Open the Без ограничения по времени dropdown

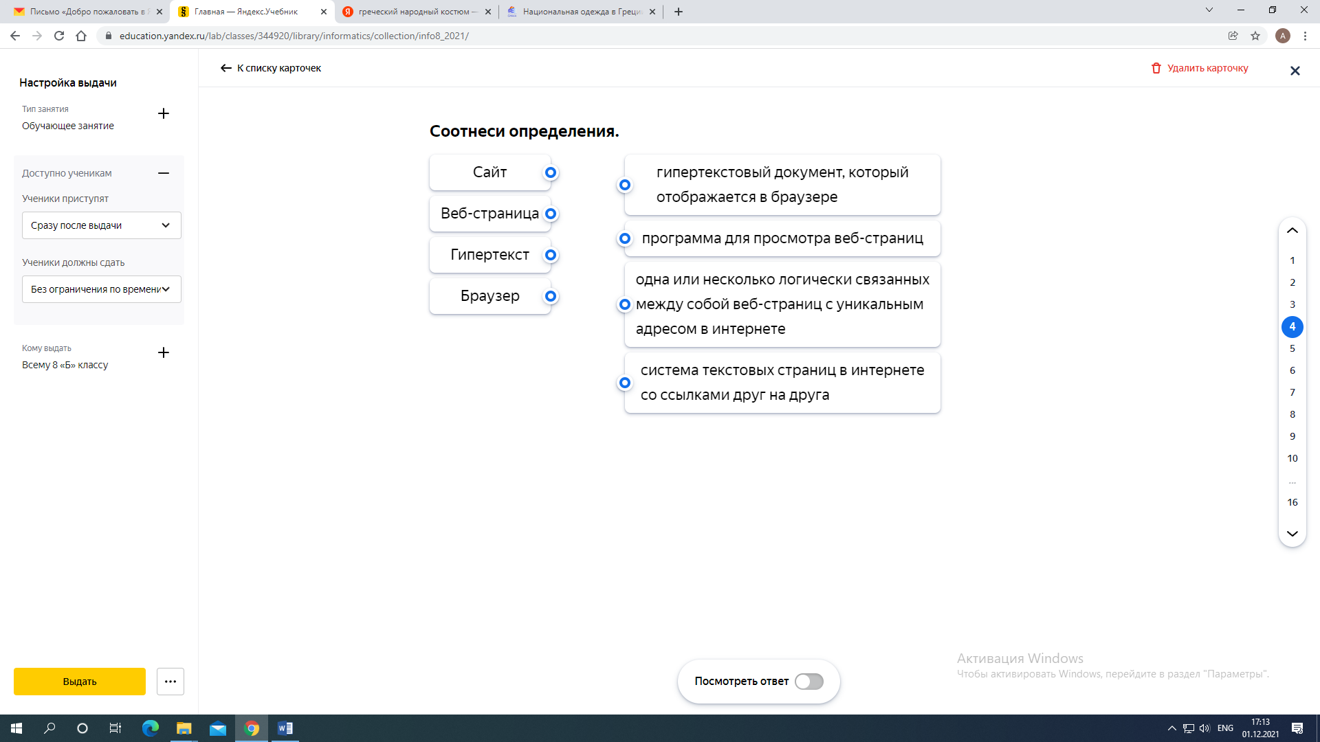coord(102,289)
